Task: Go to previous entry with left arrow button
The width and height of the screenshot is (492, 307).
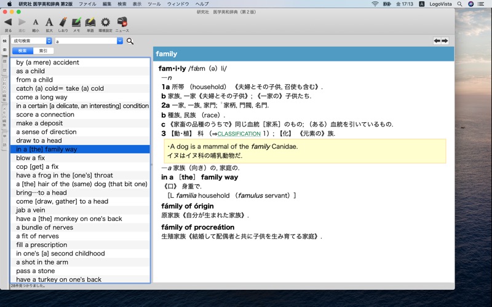Action: coord(437,41)
